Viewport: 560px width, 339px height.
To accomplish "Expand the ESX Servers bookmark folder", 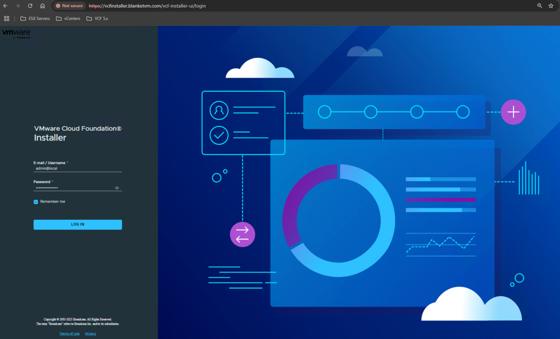I will pyautogui.click(x=35, y=19).
